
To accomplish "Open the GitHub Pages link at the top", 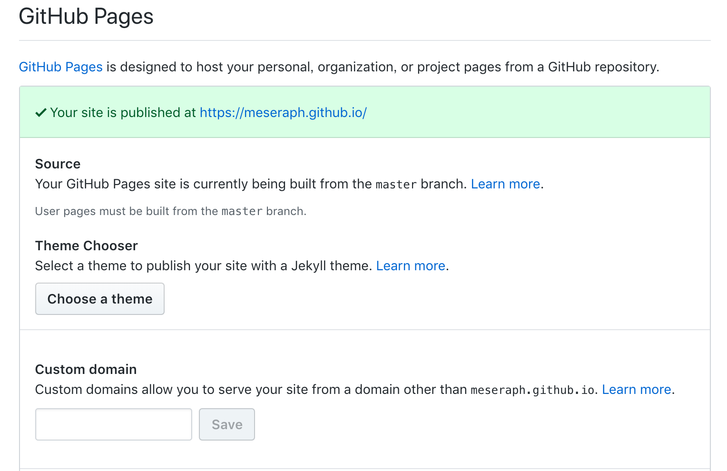I will click(60, 67).
